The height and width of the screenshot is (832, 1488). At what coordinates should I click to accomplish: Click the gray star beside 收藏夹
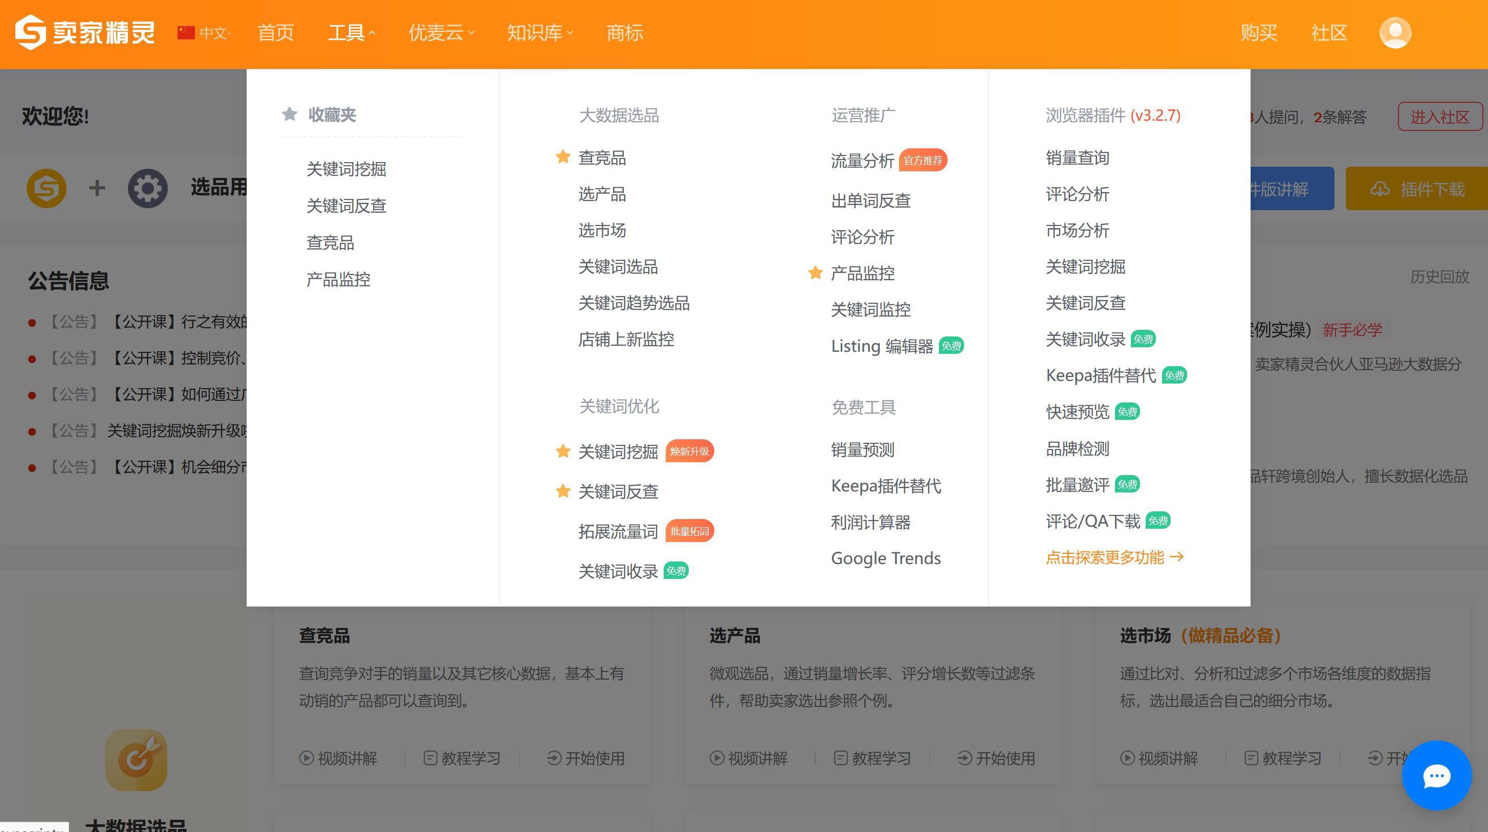[290, 115]
